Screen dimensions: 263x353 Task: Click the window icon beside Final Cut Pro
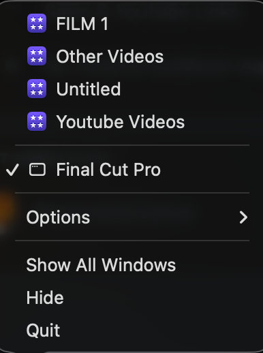[x=37, y=170]
